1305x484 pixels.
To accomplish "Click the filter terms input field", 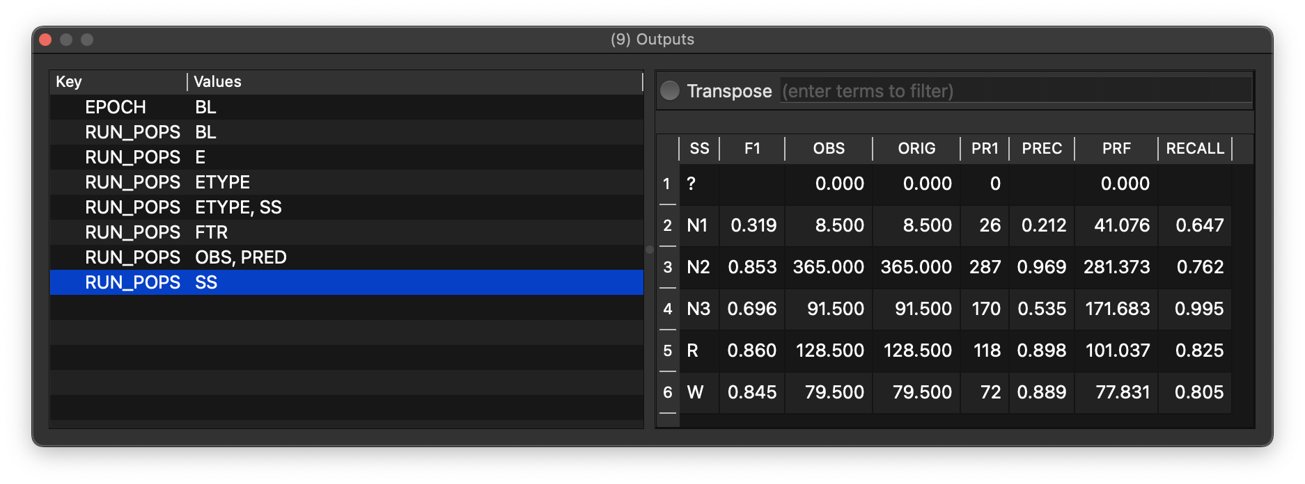I will click(1015, 91).
